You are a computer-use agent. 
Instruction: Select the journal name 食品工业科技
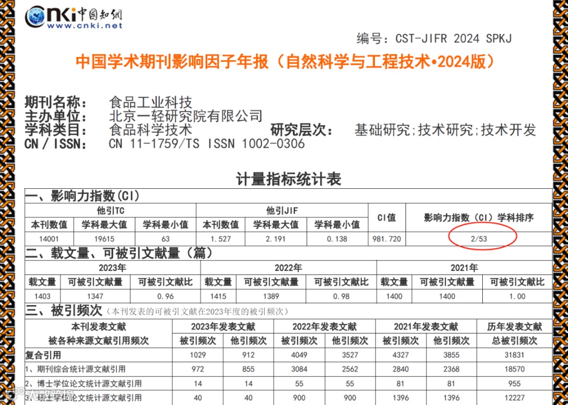pos(150,103)
